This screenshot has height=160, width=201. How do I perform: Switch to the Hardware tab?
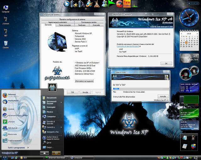tap(81, 25)
